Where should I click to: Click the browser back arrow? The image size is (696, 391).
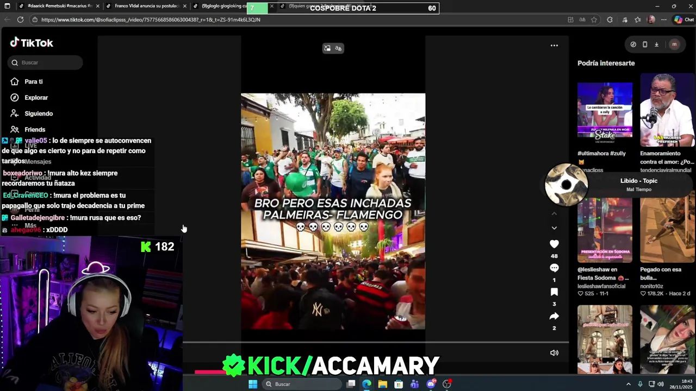pyautogui.click(x=7, y=20)
